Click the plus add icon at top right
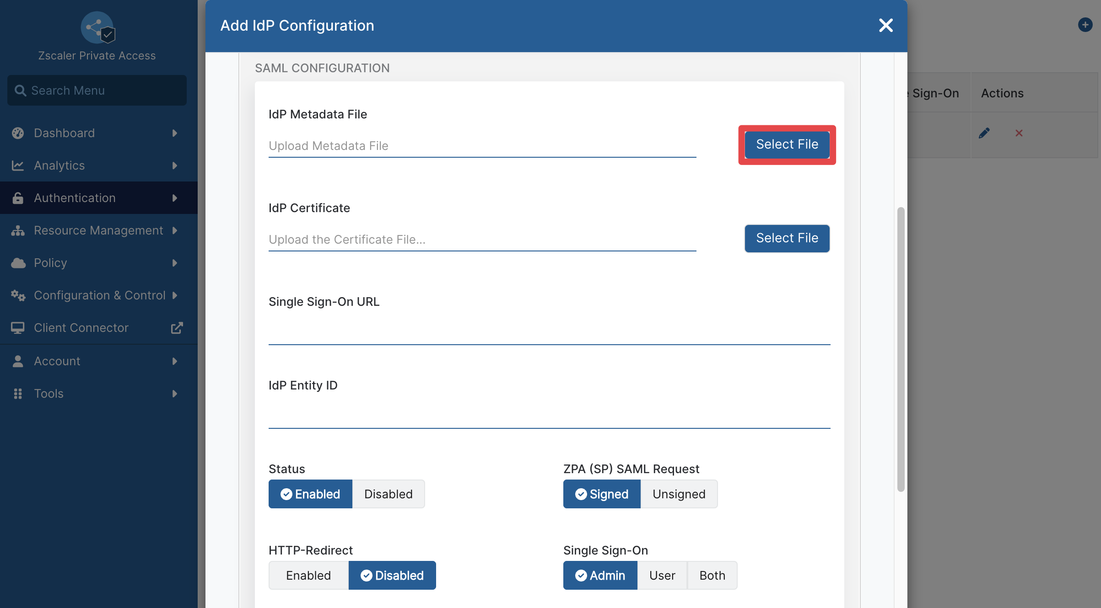The height and width of the screenshot is (608, 1101). (1085, 25)
